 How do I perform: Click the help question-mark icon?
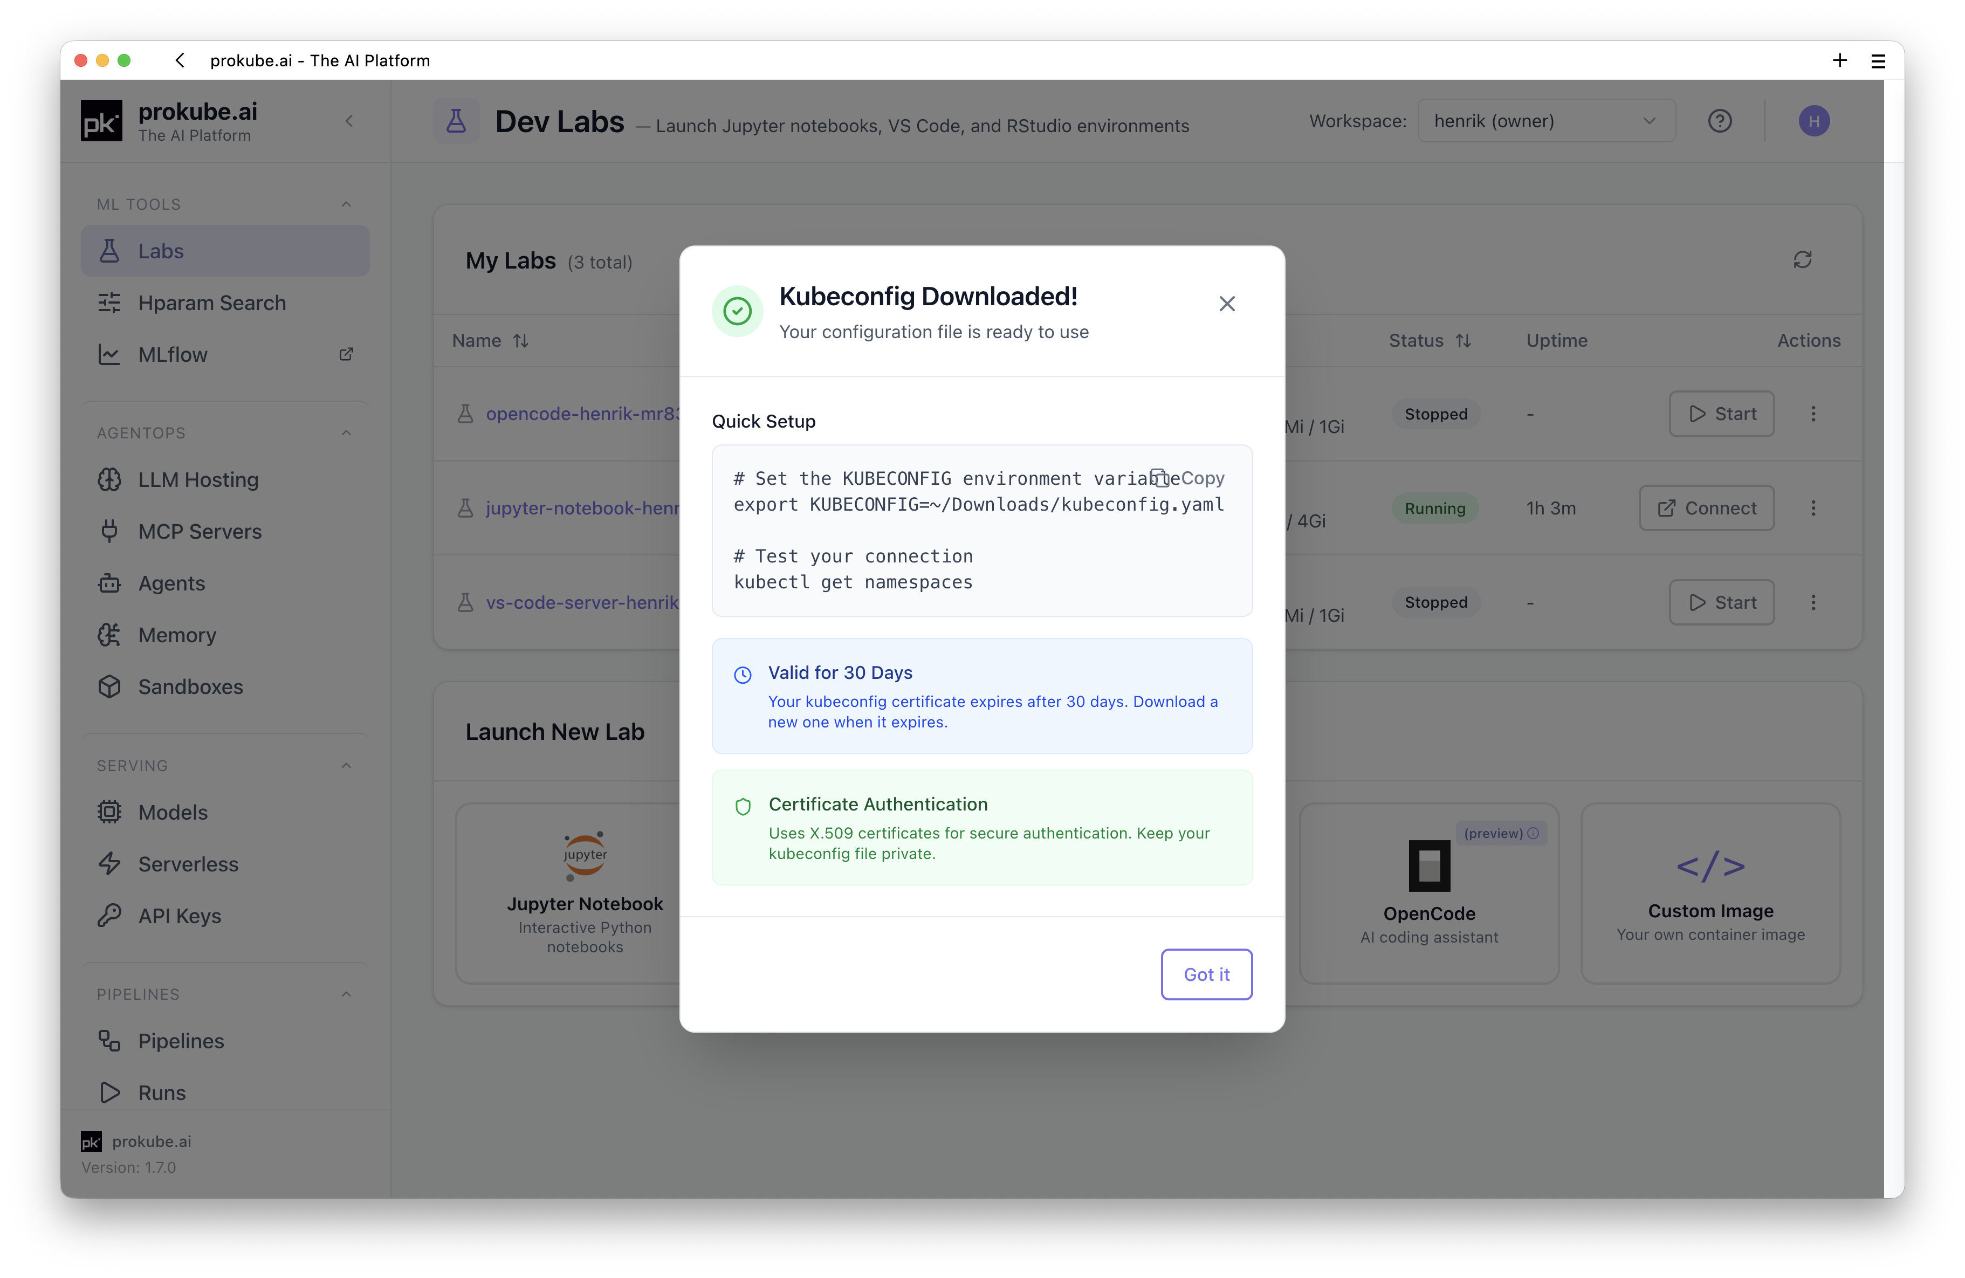[1719, 121]
